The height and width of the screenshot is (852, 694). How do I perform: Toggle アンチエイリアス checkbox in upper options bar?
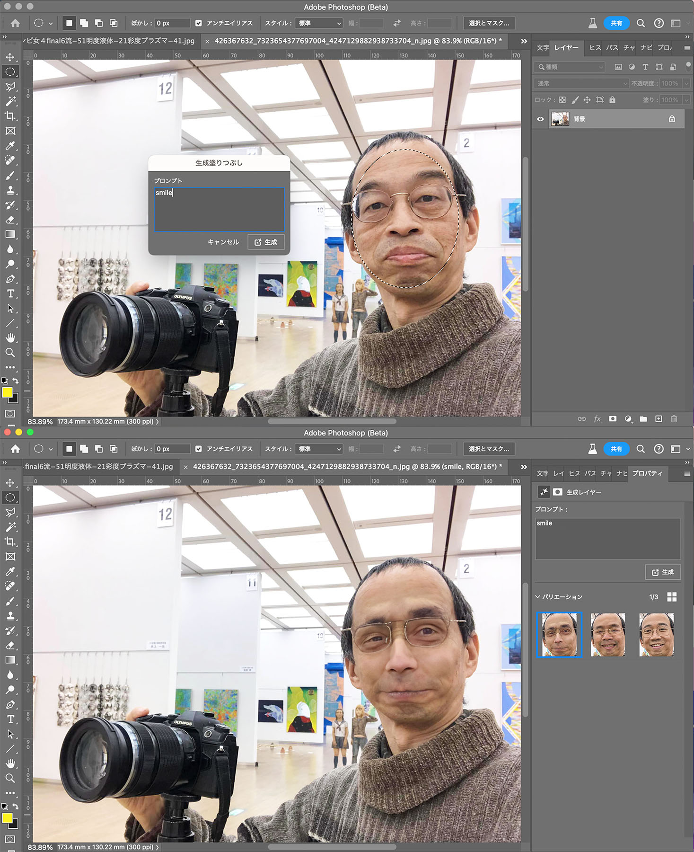point(199,23)
